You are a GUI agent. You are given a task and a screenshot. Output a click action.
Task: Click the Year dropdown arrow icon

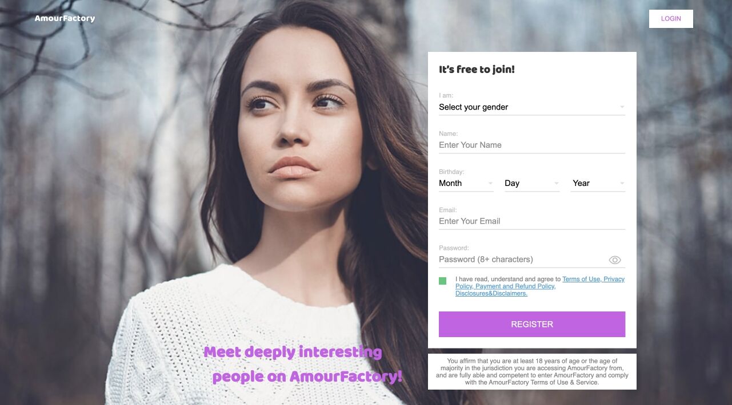[622, 184]
